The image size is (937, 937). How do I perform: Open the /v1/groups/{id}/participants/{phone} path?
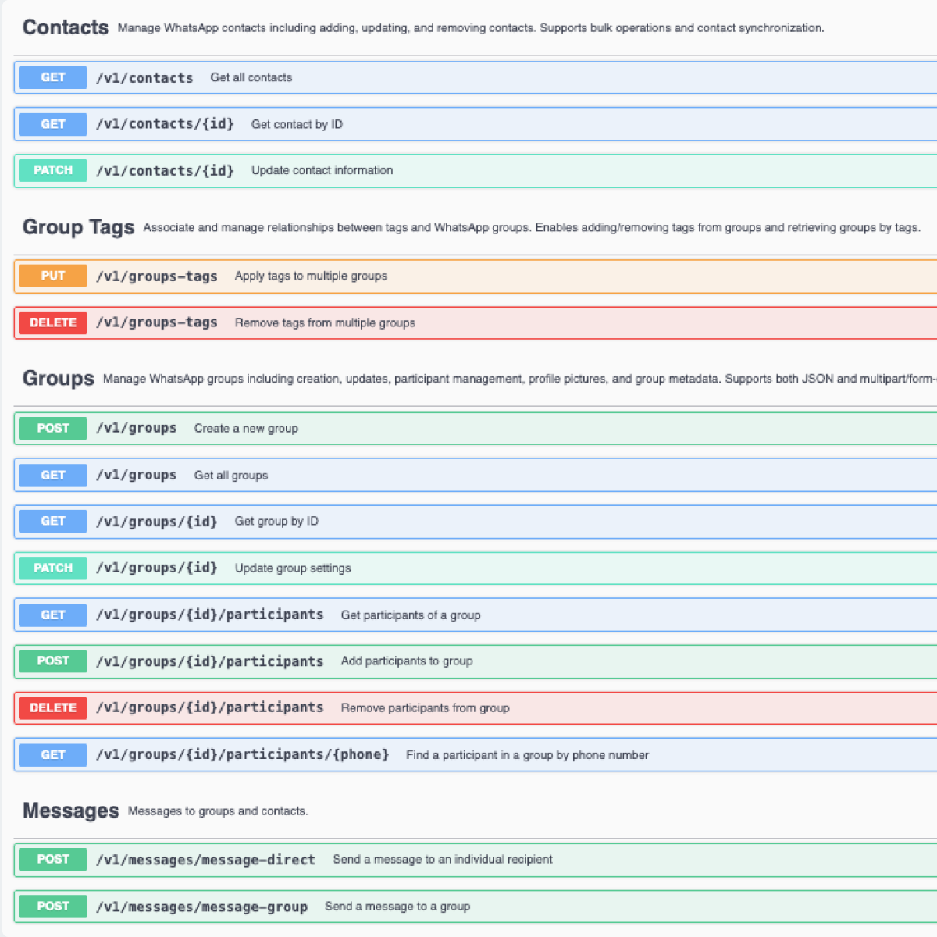(x=242, y=754)
